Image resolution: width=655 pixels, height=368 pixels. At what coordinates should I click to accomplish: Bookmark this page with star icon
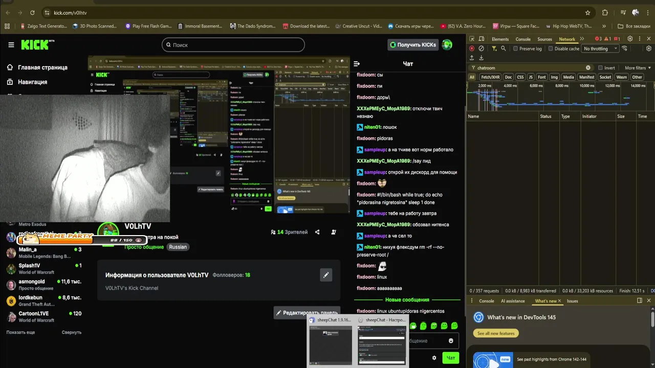(x=588, y=13)
